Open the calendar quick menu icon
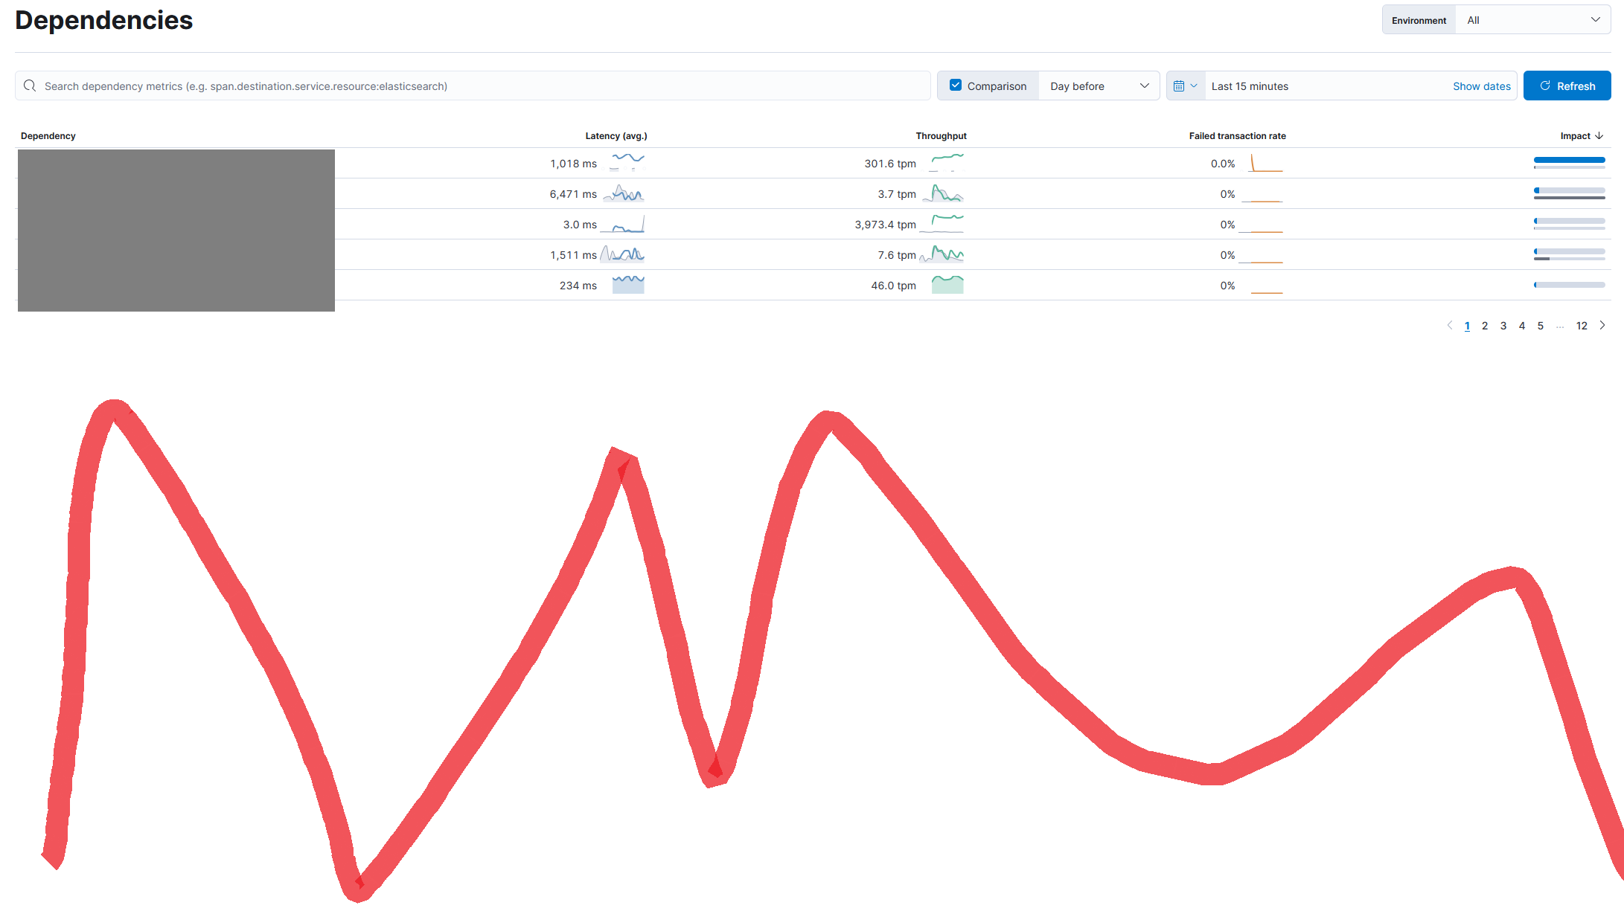The height and width of the screenshot is (911, 1624). 1185,86
